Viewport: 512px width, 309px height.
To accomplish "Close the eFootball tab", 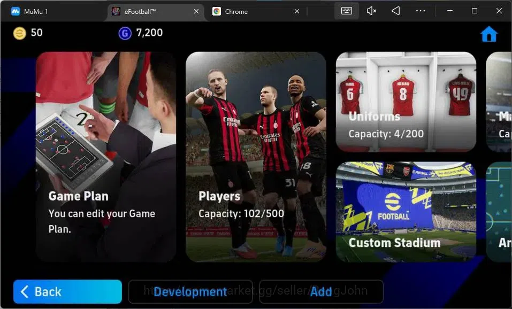I will point(196,11).
